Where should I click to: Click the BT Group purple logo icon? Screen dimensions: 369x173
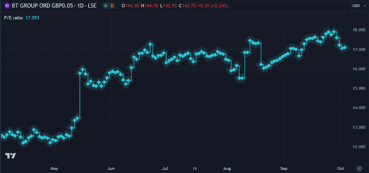6,6
